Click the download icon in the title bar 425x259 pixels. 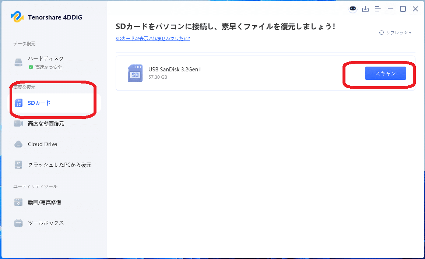pos(365,9)
